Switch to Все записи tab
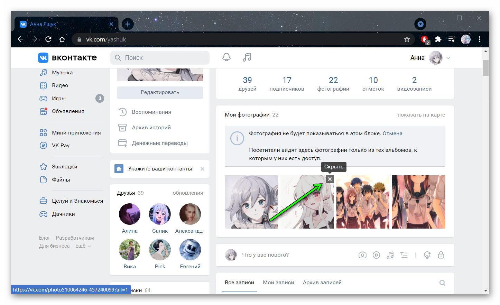Viewport: 500px width, 305px height. [x=239, y=283]
